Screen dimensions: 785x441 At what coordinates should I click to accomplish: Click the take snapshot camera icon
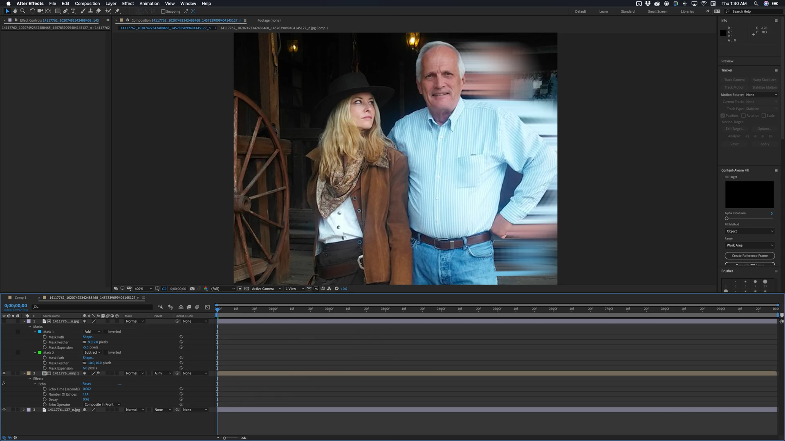pos(192,289)
